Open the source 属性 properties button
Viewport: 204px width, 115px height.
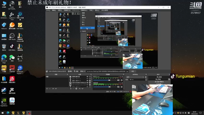[x=70, y=71]
